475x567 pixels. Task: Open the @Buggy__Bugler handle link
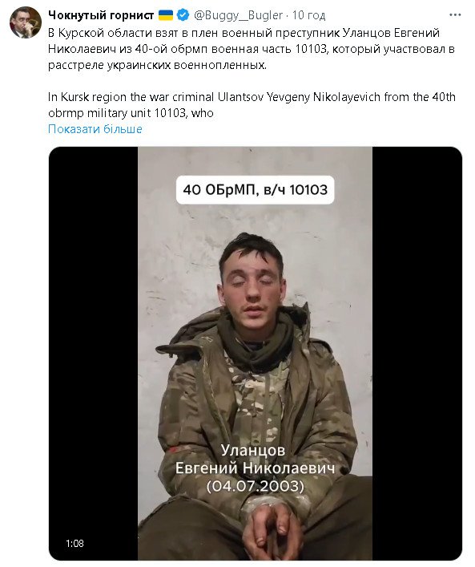239,15
